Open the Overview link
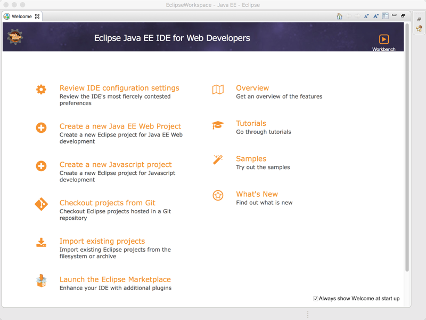The image size is (426, 320). click(x=252, y=88)
